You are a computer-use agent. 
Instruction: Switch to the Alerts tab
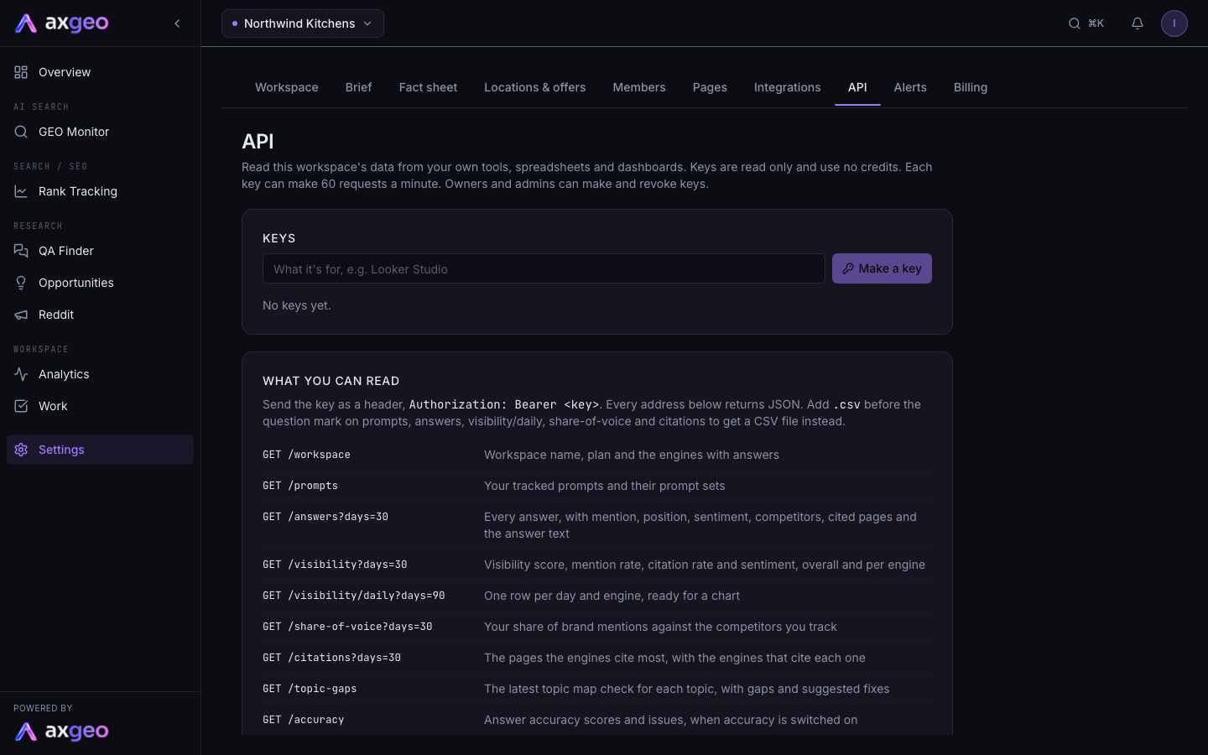point(910,87)
